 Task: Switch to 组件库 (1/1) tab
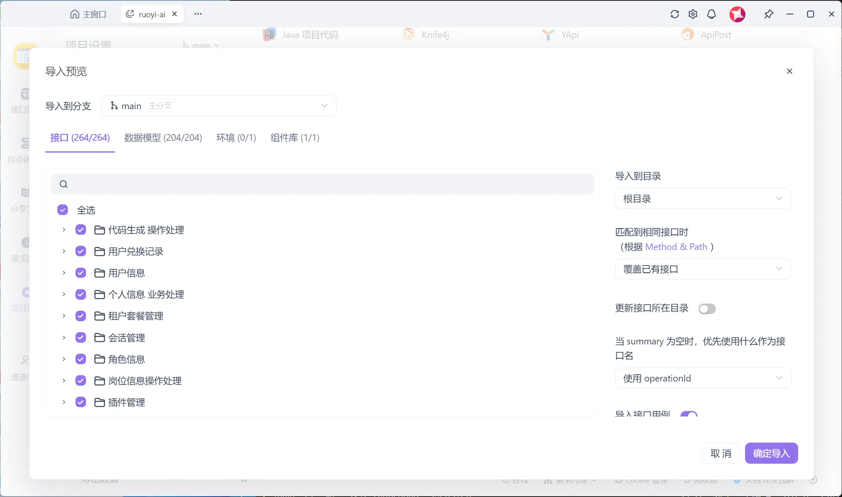pyautogui.click(x=295, y=138)
